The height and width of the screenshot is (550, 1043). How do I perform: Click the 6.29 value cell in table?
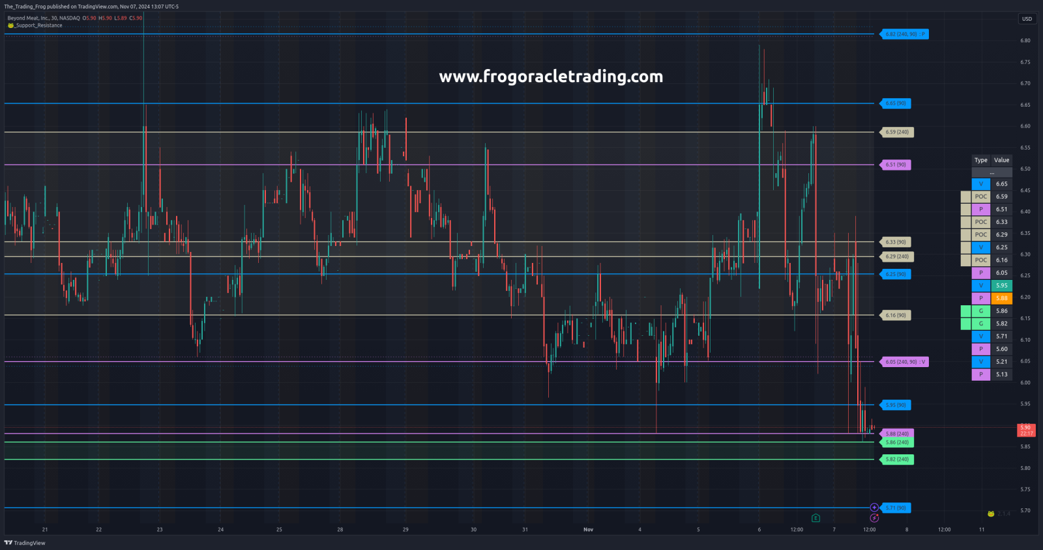pos(1002,234)
